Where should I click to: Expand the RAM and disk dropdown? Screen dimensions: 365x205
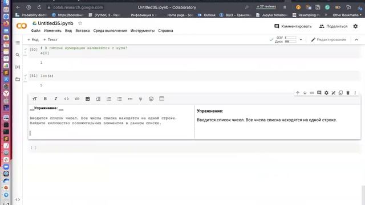pyautogui.click(x=301, y=40)
